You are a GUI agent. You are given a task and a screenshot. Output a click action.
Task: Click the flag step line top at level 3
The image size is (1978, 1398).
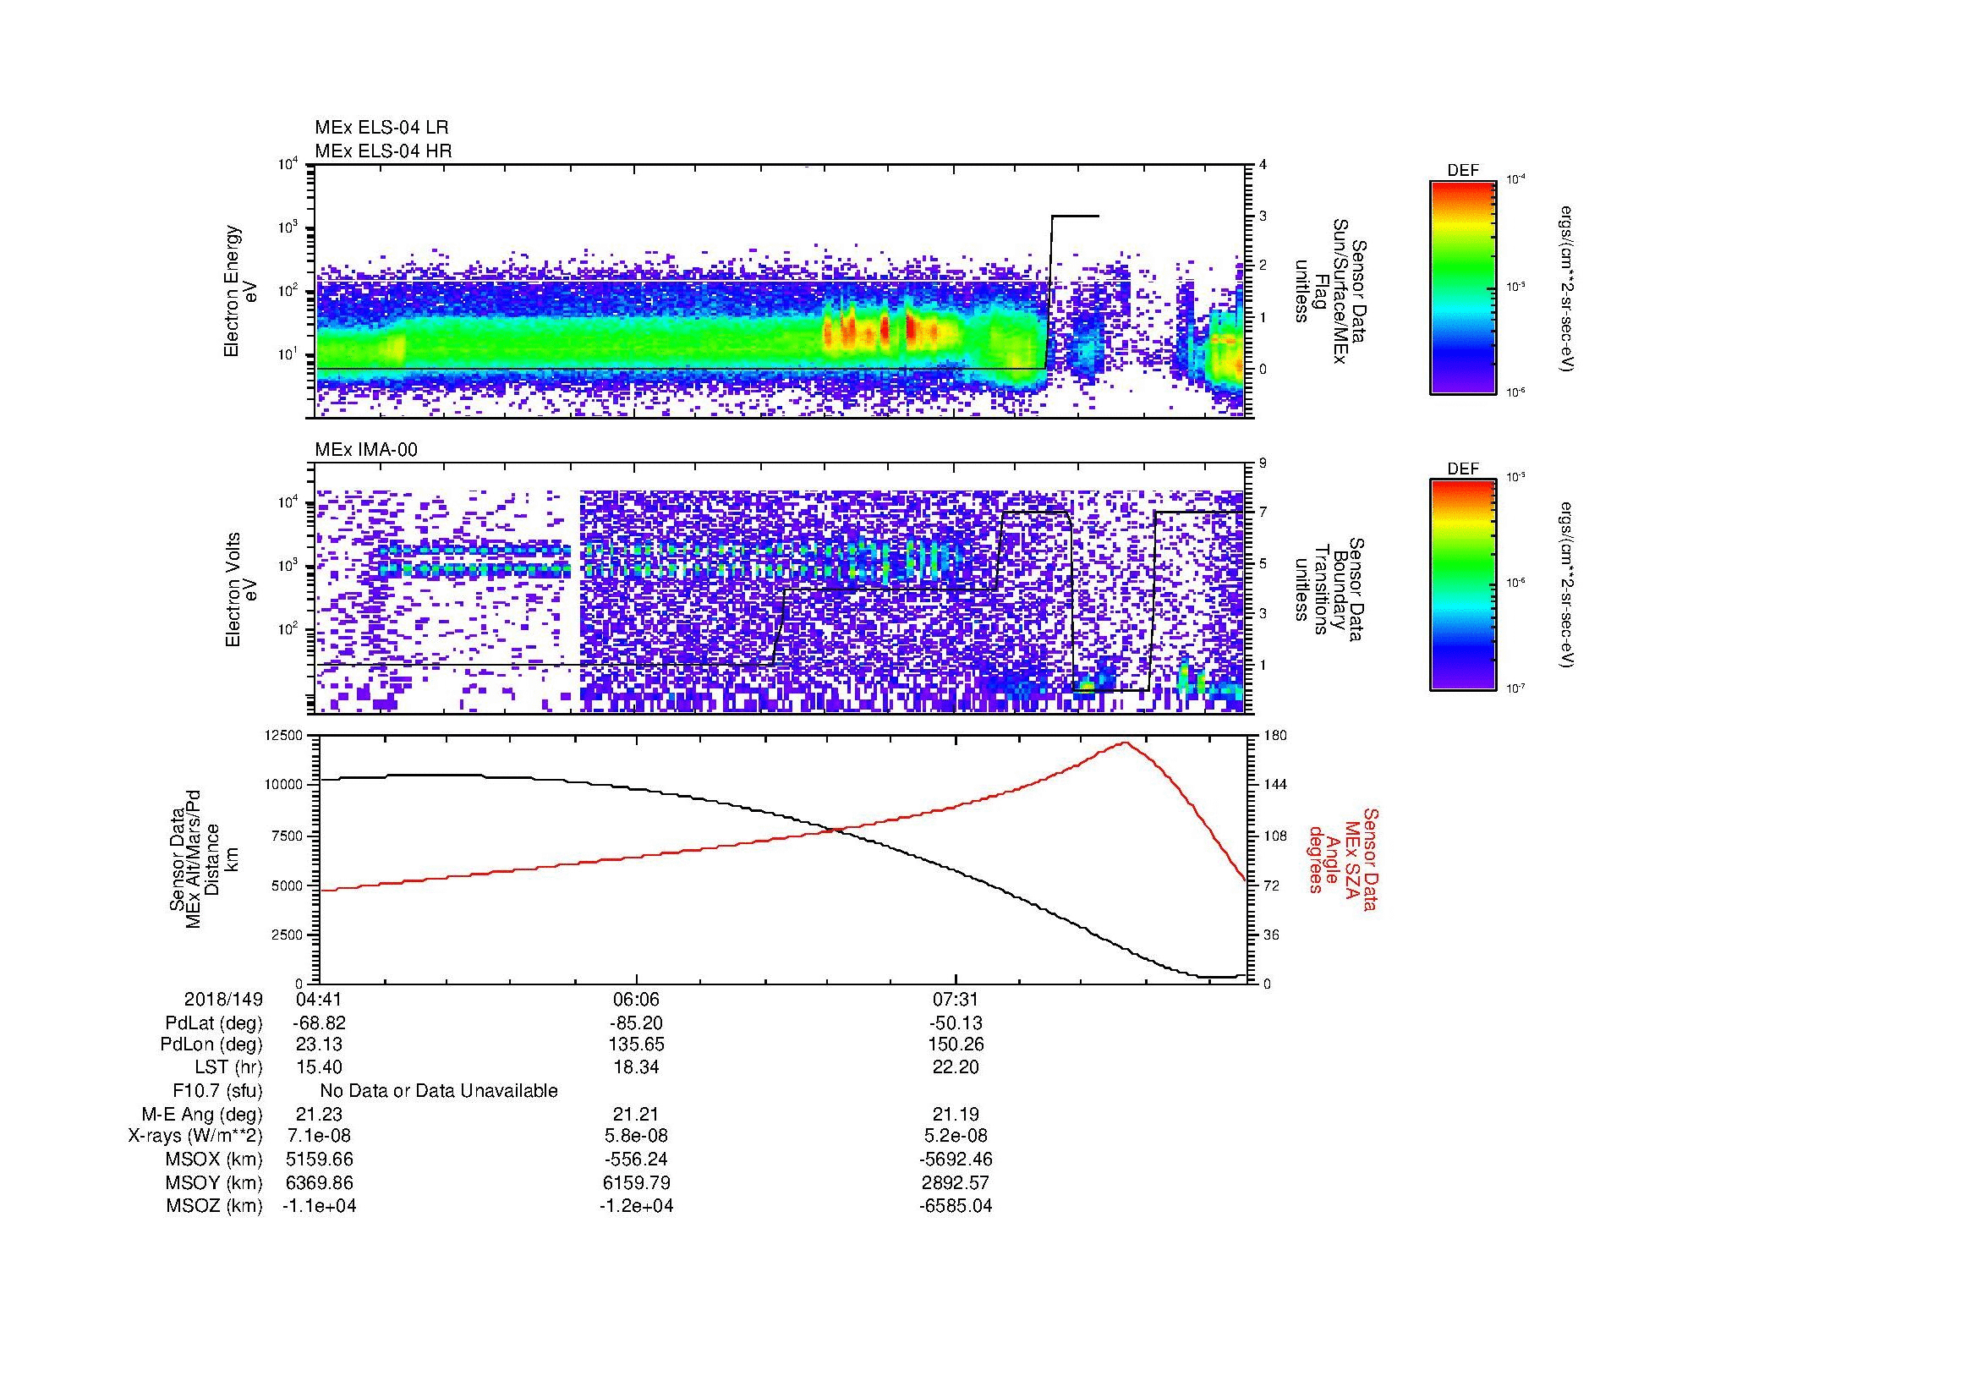pyautogui.click(x=1075, y=217)
